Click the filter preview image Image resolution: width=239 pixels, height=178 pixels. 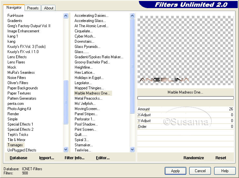[x=185, y=50]
